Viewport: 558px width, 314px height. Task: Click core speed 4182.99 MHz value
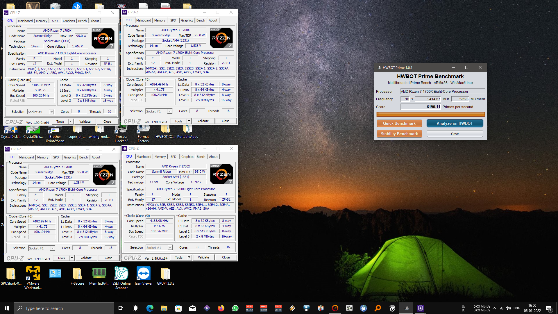tap(42, 221)
